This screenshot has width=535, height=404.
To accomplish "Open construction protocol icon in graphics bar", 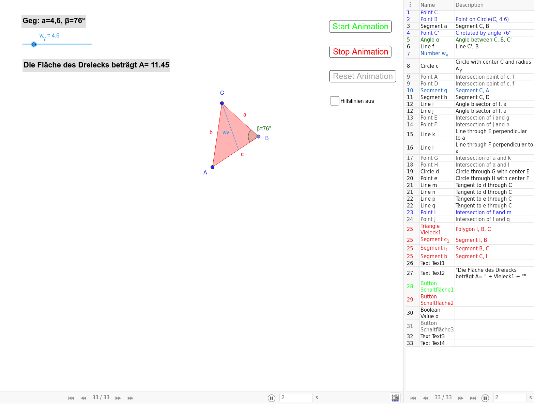I will [395, 398].
